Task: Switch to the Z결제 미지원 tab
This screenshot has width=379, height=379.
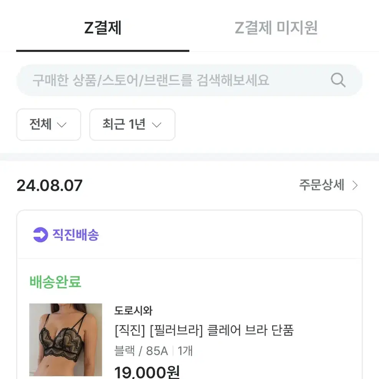Action: pyautogui.click(x=276, y=28)
